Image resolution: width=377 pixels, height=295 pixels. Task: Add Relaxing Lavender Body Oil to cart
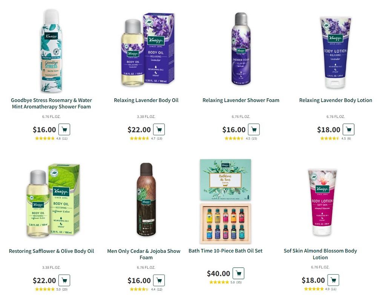click(x=159, y=130)
